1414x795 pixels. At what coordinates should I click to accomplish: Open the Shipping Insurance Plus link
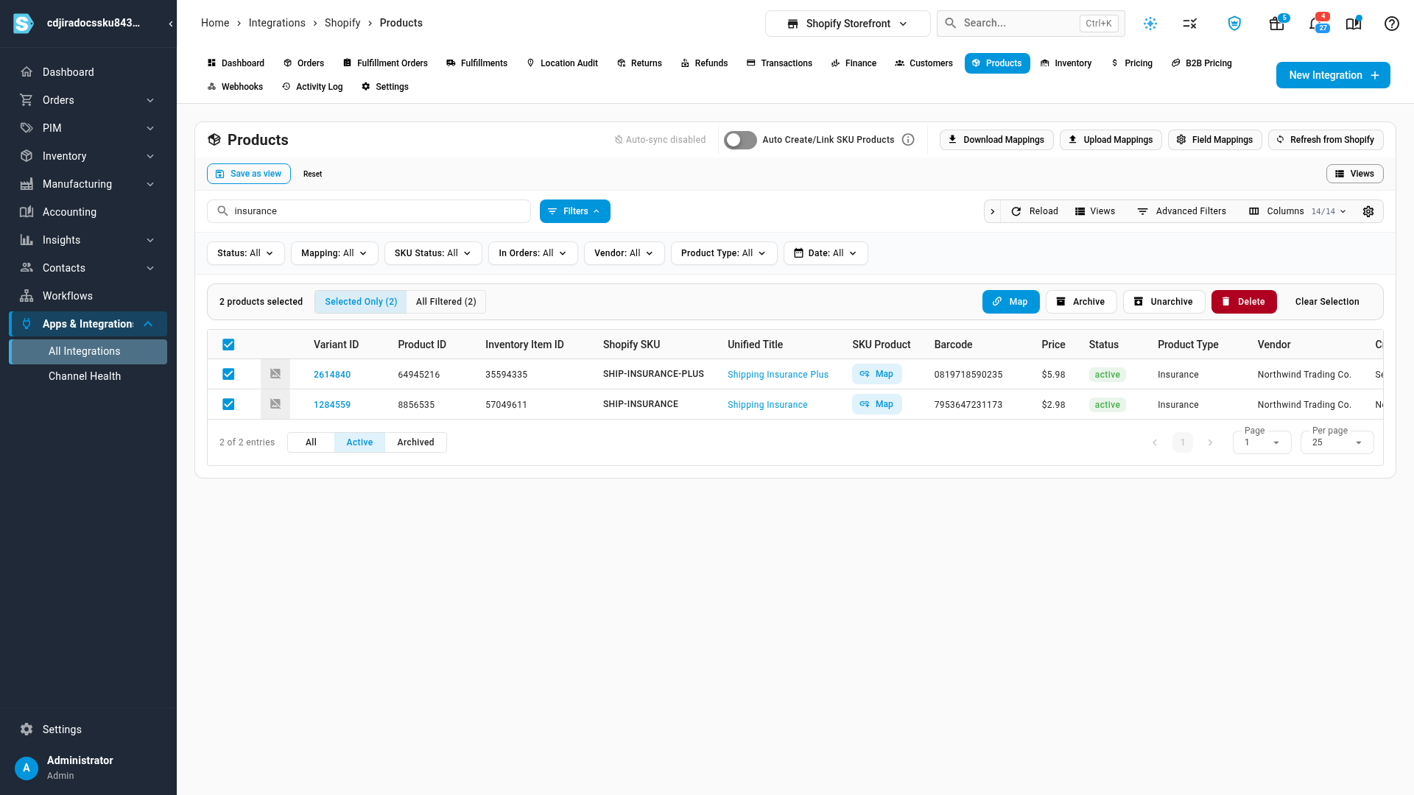pyautogui.click(x=778, y=375)
